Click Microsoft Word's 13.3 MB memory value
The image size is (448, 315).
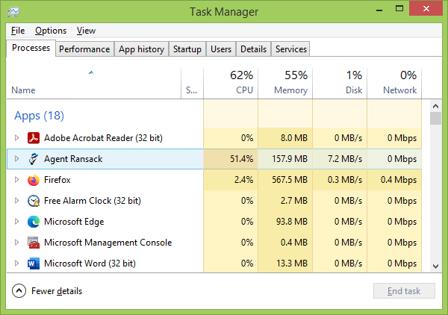click(292, 263)
